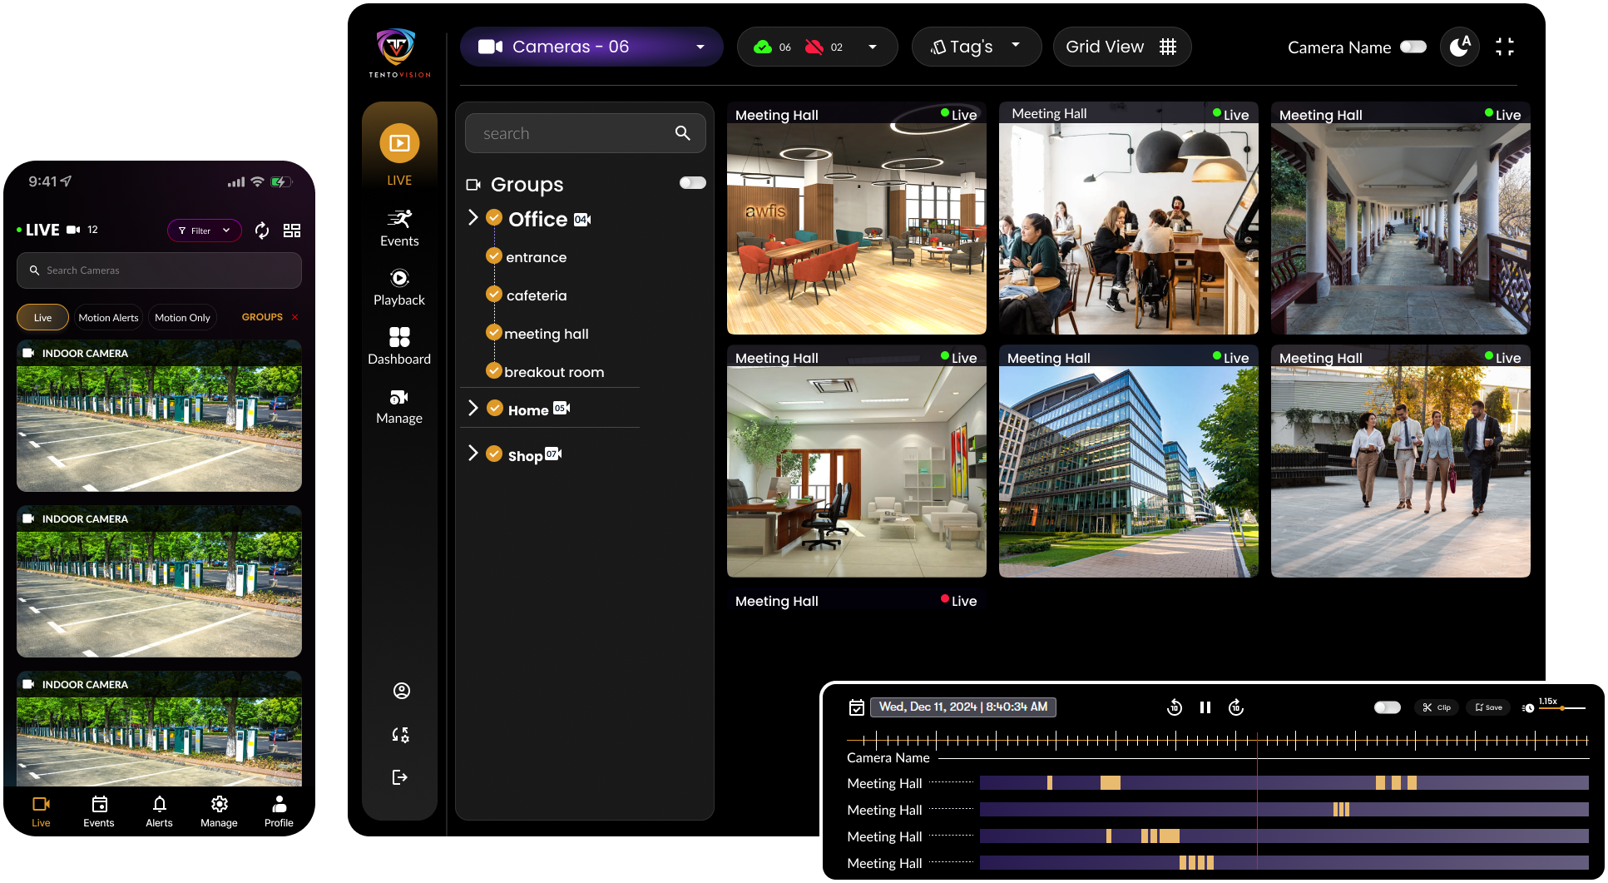Open the Playback section in sidebar

click(399, 287)
